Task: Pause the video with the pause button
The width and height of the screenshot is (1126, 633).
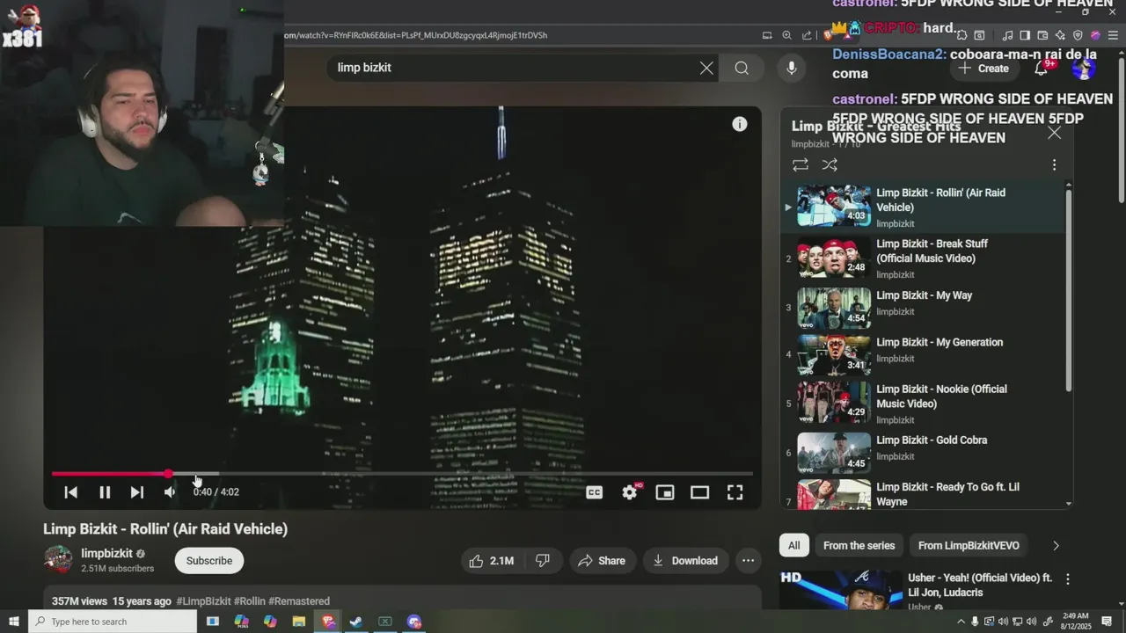Action: (x=105, y=492)
